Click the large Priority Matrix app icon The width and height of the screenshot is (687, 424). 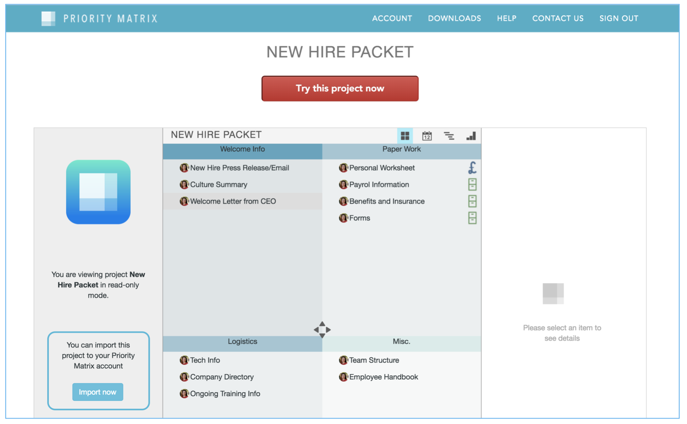pos(98,192)
